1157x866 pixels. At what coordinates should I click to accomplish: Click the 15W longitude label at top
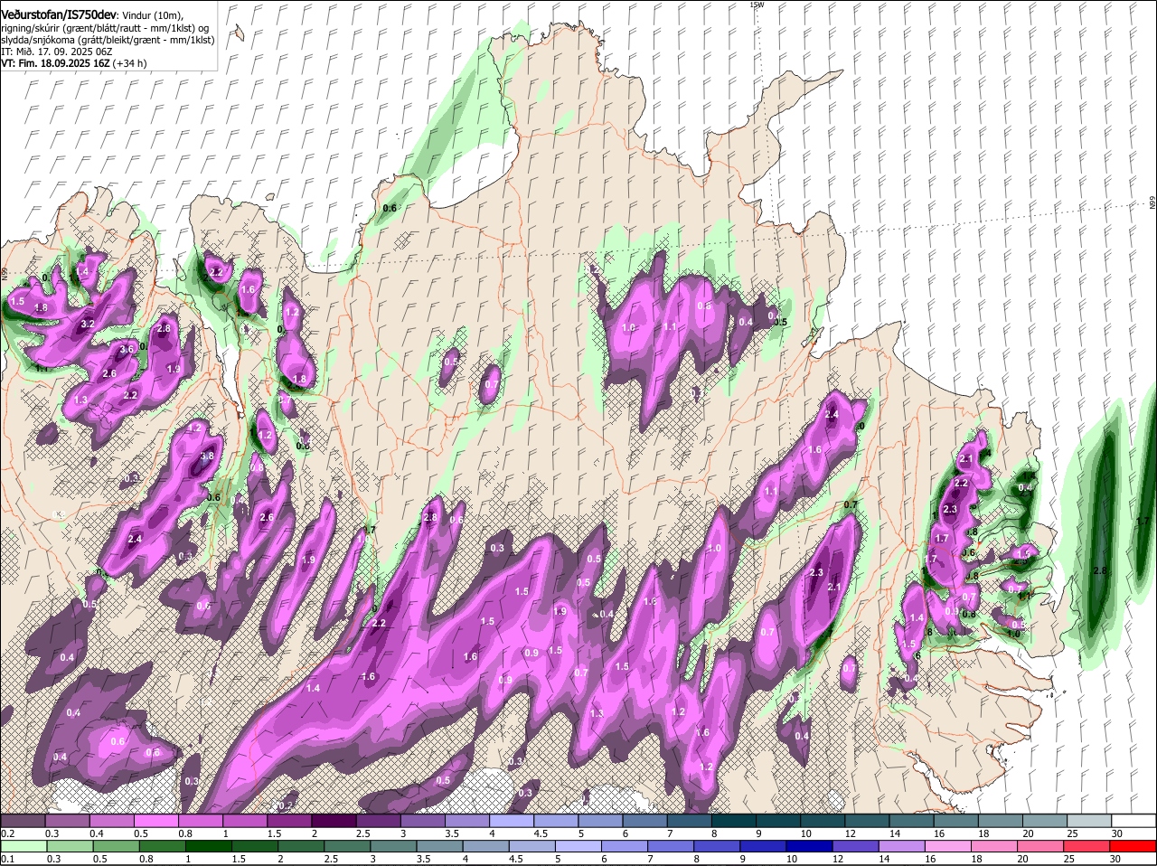(x=757, y=5)
